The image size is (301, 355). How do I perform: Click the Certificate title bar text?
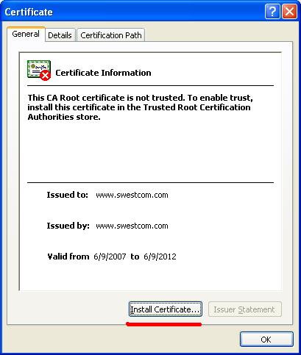[x=29, y=12]
